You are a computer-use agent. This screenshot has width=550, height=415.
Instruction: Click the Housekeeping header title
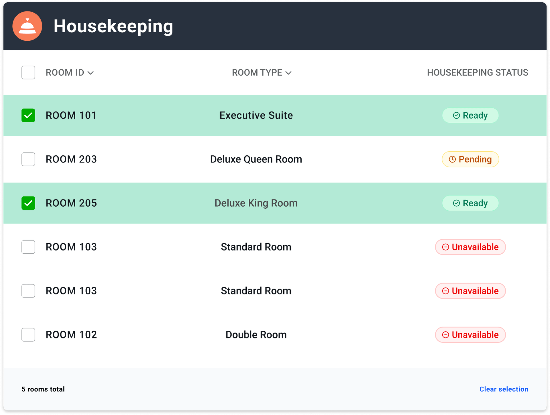pyautogui.click(x=113, y=26)
